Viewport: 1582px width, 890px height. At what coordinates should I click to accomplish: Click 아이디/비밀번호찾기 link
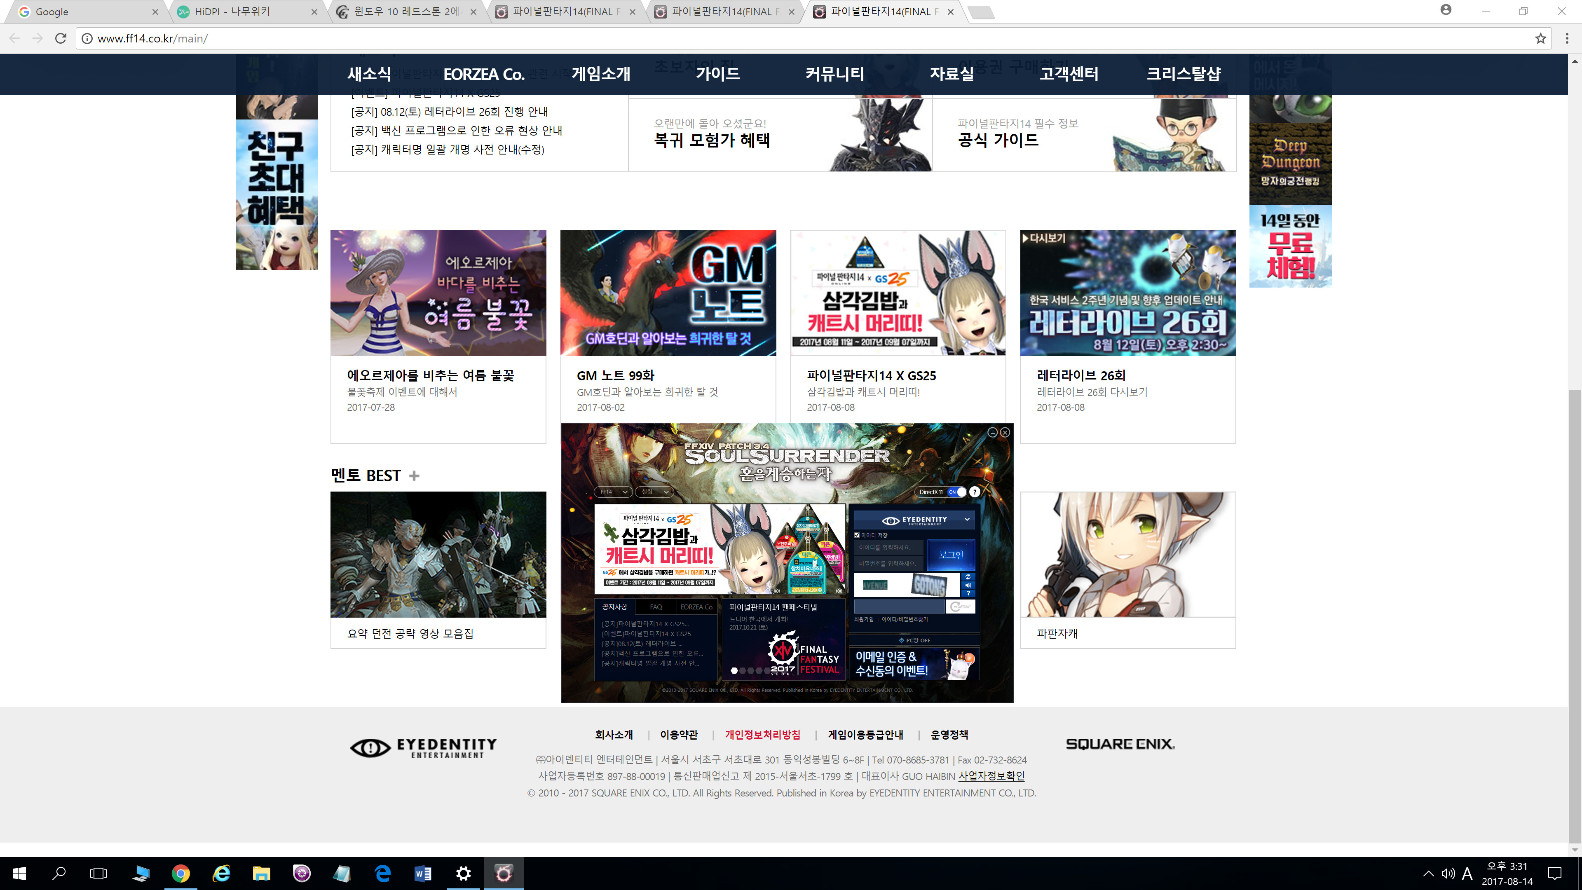click(905, 619)
